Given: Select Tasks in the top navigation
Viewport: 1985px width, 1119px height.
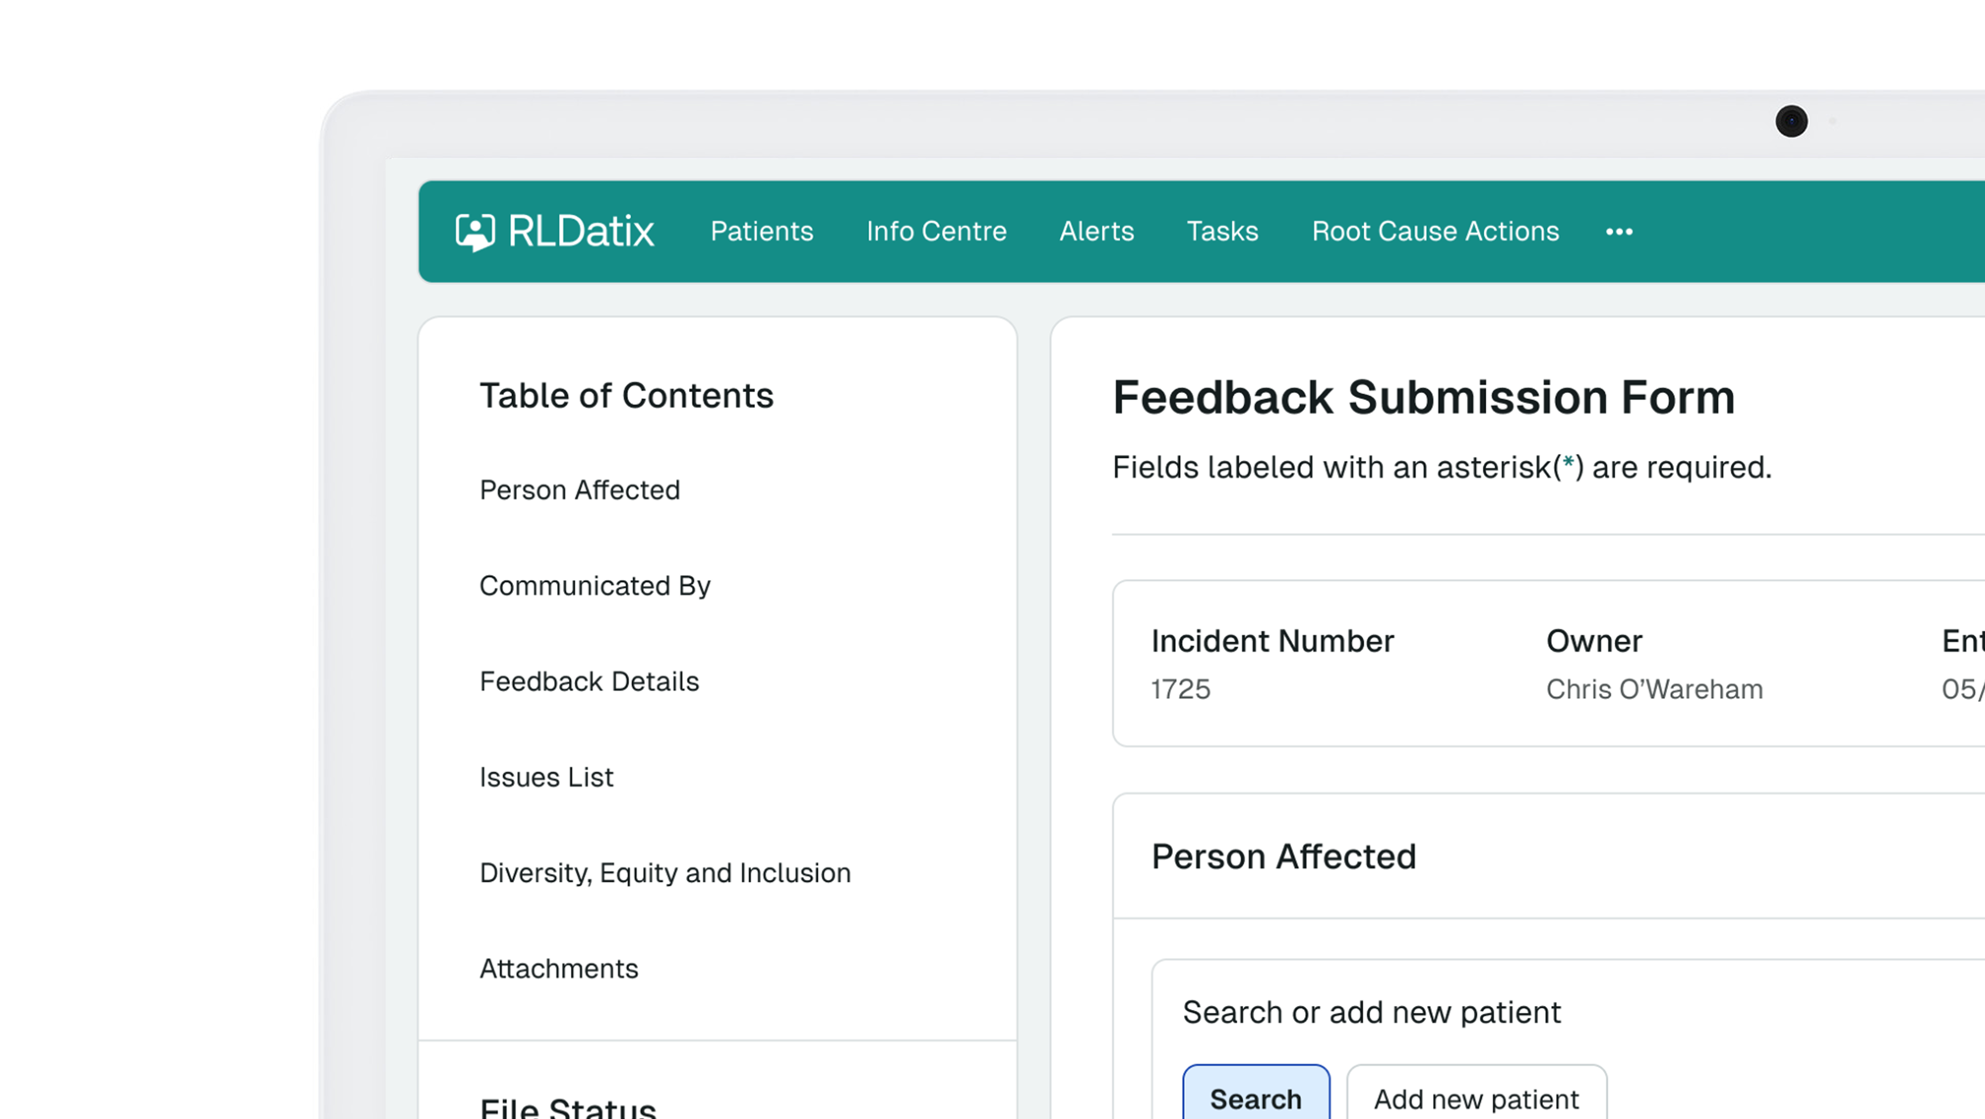Looking at the screenshot, I should click(1222, 231).
